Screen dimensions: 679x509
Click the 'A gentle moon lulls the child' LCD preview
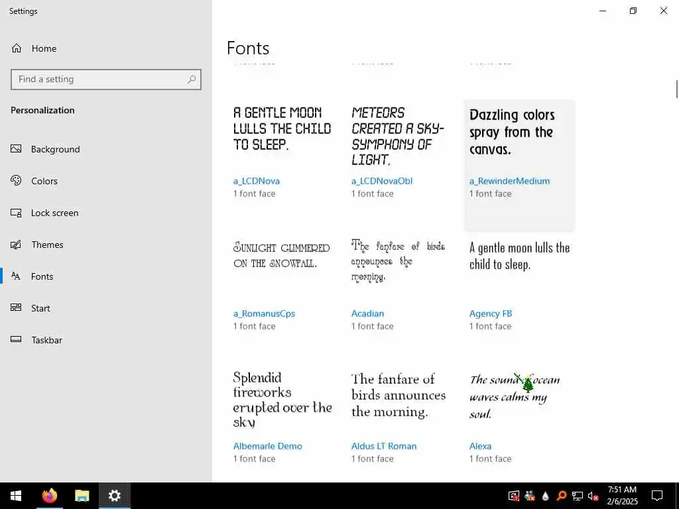(x=282, y=129)
